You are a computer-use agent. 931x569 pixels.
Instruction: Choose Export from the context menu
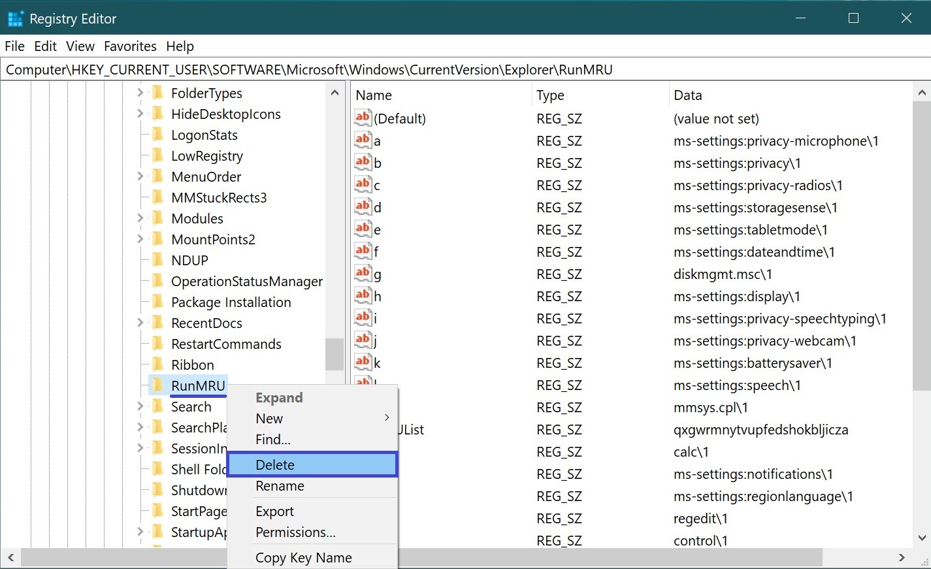[x=312, y=512]
